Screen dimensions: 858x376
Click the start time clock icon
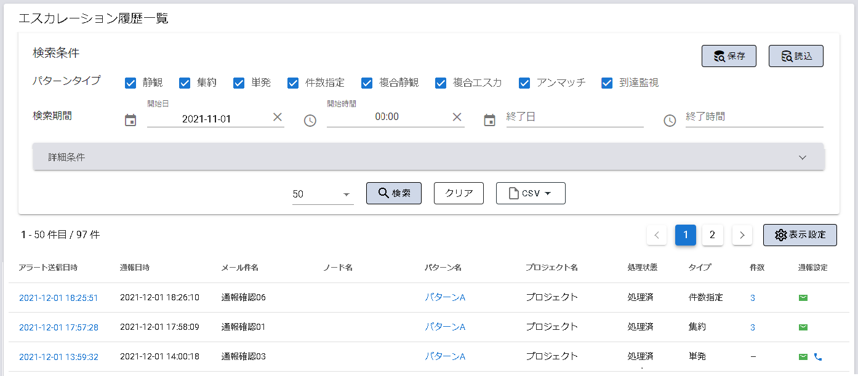click(x=310, y=121)
